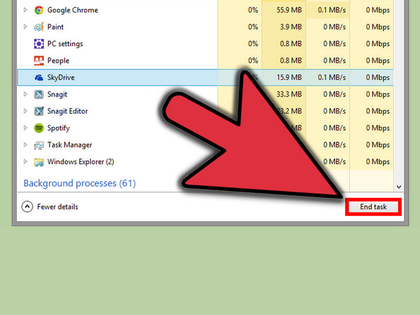Click the Paint palette icon
The height and width of the screenshot is (315, 420).
pos(39,27)
